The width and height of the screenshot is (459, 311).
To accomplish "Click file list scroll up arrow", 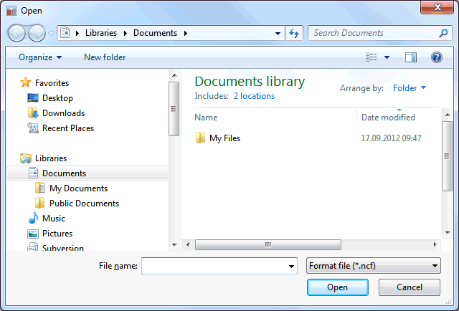I will (x=448, y=115).
